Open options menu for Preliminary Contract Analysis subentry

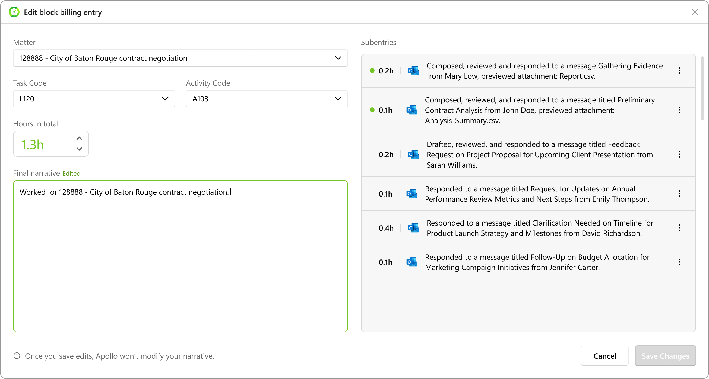pyautogui.click(x=680, y=110)
